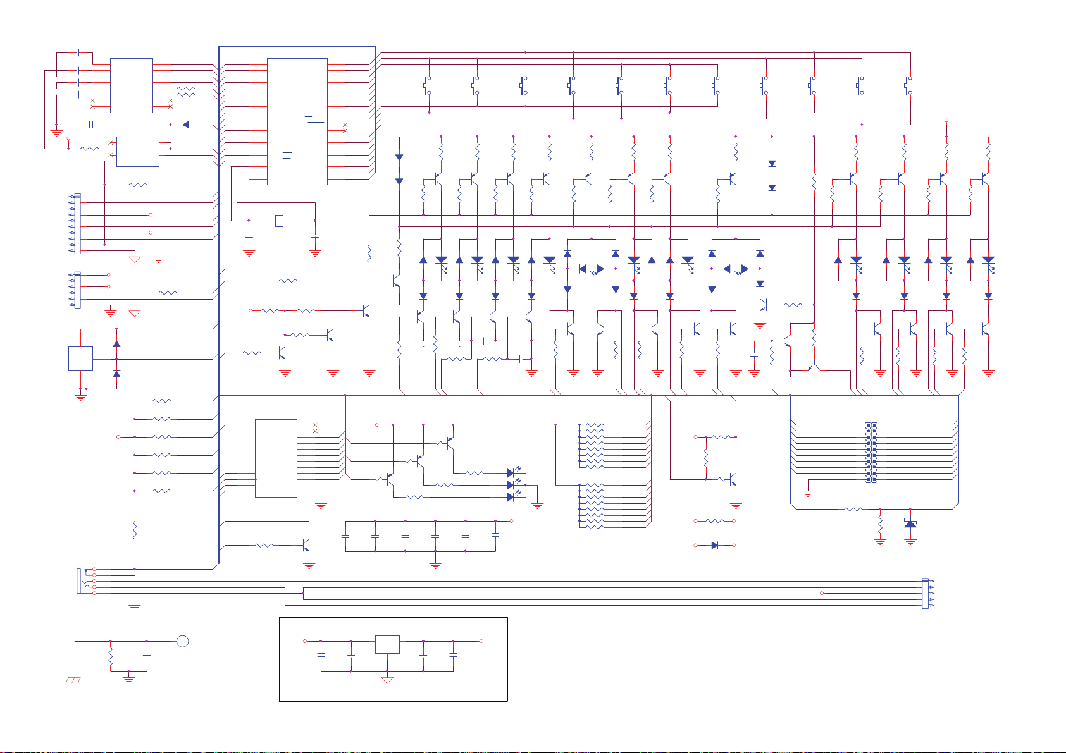
Task: Select the IC with two unconnected output pins
Action: pos(276,458)
